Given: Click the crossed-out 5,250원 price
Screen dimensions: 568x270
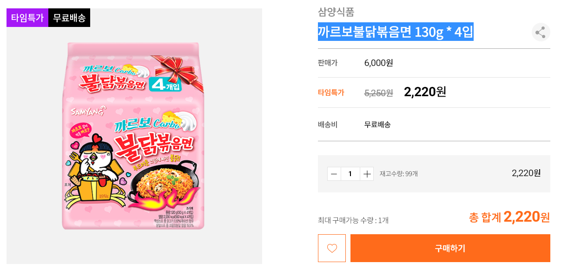Looking at the screenshot, I should pyautogui.click(x=378, y=93).
